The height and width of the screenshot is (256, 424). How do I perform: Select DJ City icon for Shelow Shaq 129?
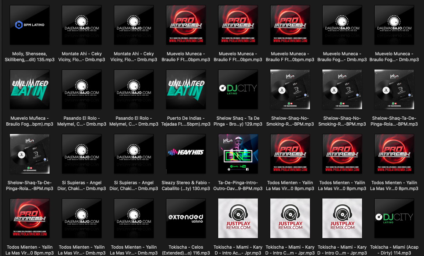238,90
